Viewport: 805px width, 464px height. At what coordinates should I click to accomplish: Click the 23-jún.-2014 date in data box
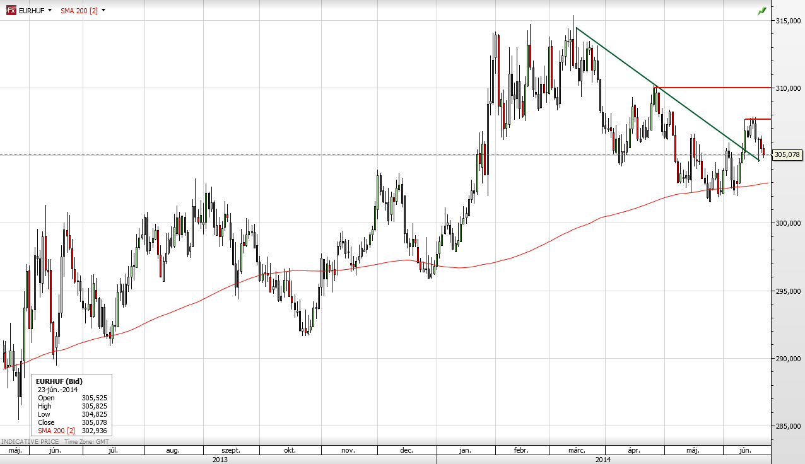[x=58, y=390]
